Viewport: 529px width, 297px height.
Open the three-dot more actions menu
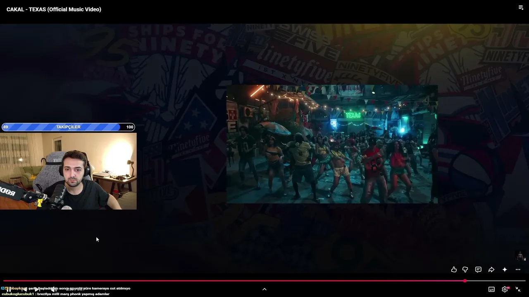(518, 269)
